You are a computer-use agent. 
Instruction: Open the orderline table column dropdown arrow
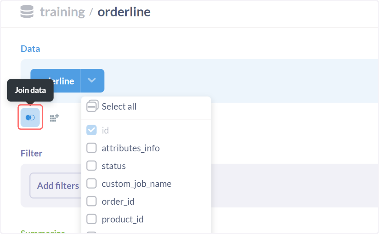tap(92, 80)
